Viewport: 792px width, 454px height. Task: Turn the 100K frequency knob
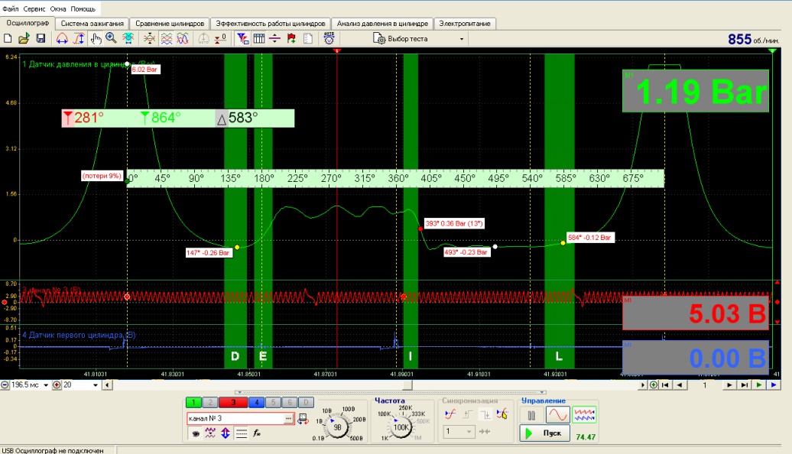pyautogui.click(x=401, y=426)
